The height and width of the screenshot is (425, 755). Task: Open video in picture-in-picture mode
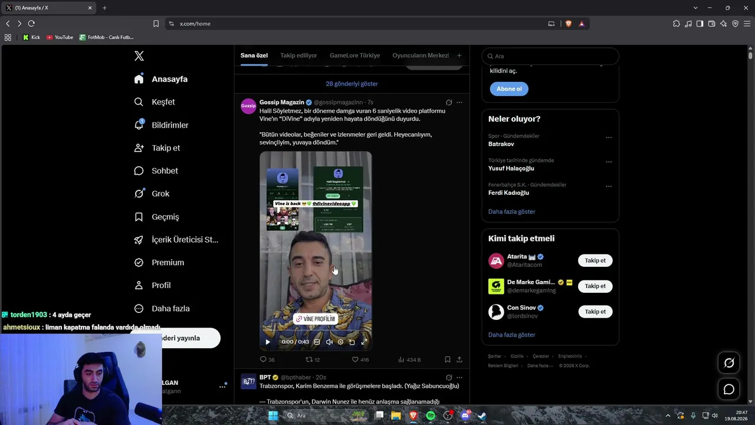[x=352, y=342]
